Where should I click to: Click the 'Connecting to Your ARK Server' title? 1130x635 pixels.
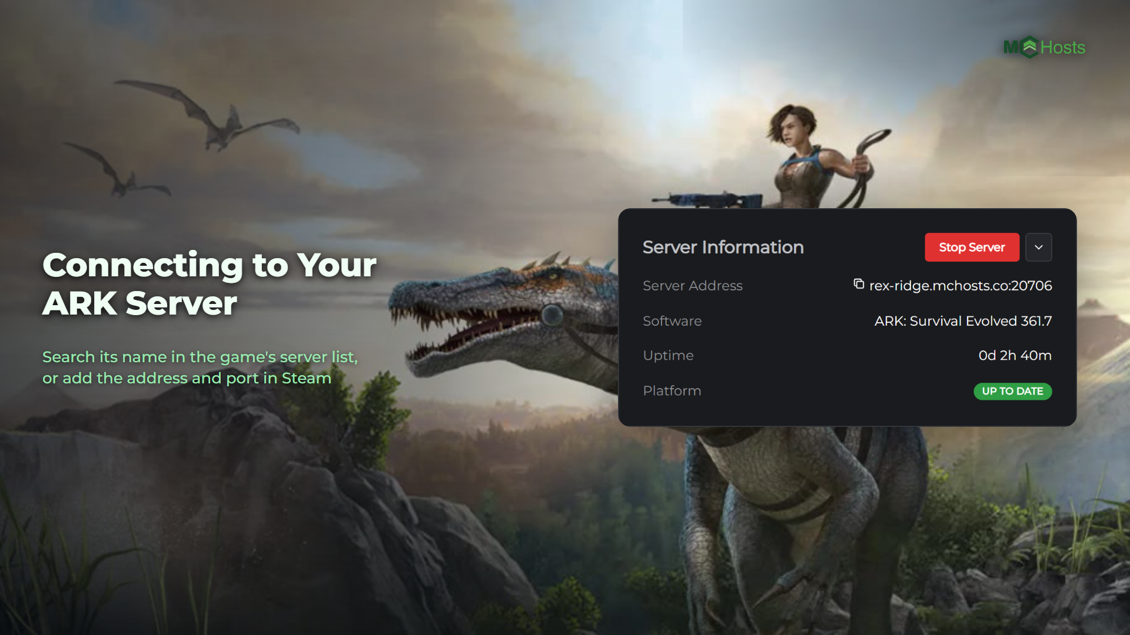(210, 284)
